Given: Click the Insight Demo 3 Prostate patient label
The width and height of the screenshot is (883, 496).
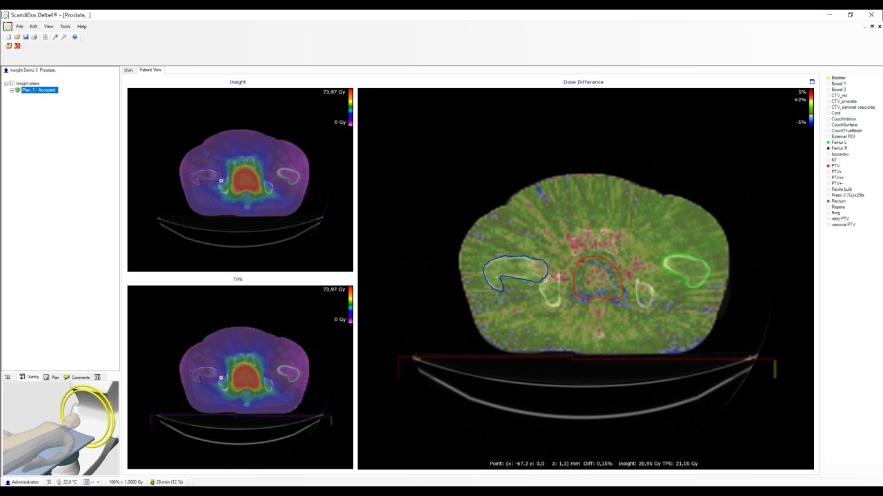Looking at the screenshot, I should [33, 70].
